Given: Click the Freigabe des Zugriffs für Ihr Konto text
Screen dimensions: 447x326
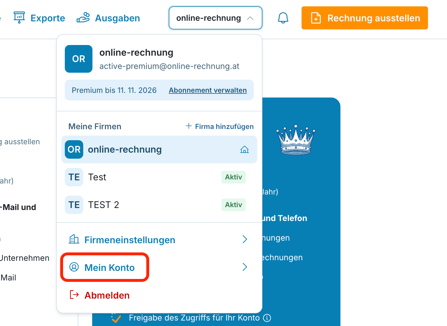Looking at the screenshot, I should (194, 318).
